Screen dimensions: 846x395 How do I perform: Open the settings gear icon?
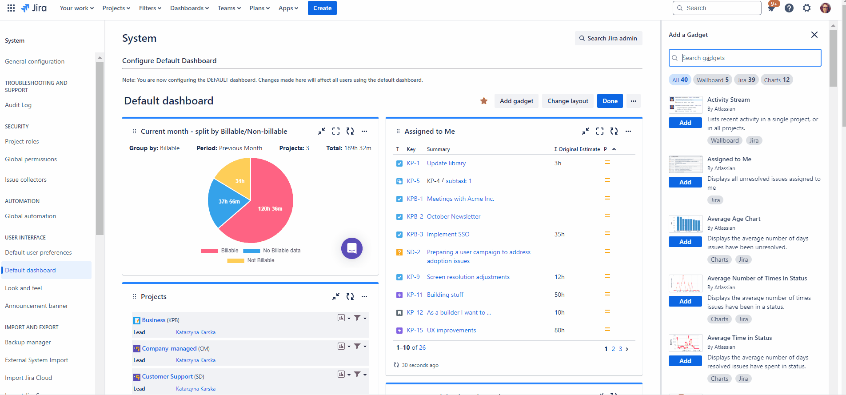(807, 8)
